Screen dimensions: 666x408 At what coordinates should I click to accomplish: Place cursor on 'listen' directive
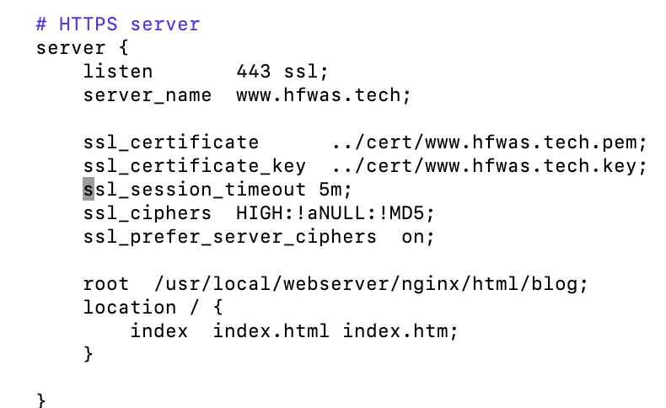pyautogui.click(x=118, y=72)
